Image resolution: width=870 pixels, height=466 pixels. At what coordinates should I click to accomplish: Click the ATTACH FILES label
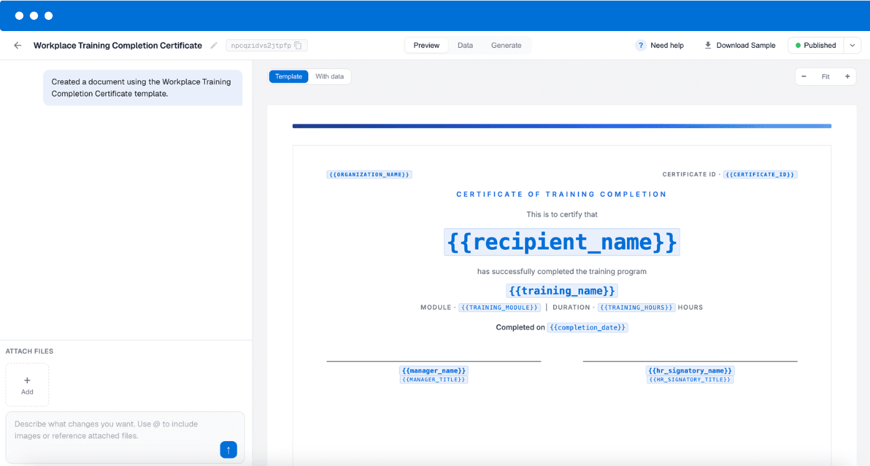point(29,351)
